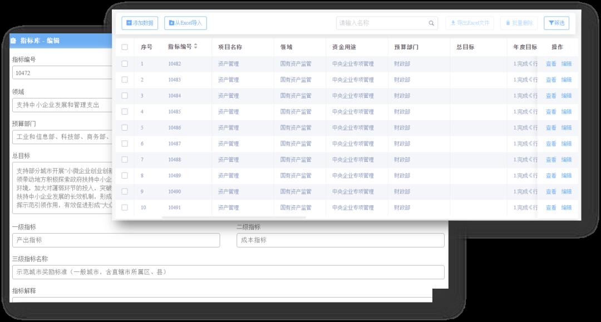The width and height of the screenshot is (601, 322).
Task: Tick the checkbox for row 10488
Action: point(125,159)
